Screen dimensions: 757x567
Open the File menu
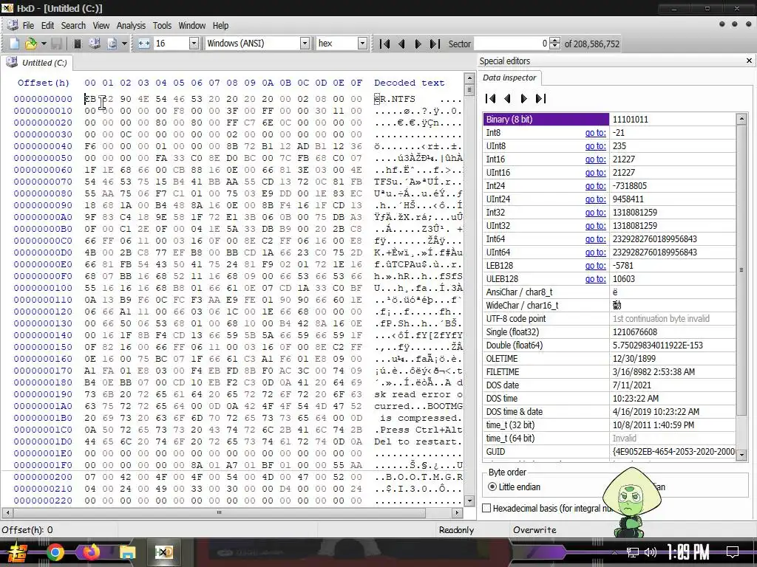[x=29, y=26]
